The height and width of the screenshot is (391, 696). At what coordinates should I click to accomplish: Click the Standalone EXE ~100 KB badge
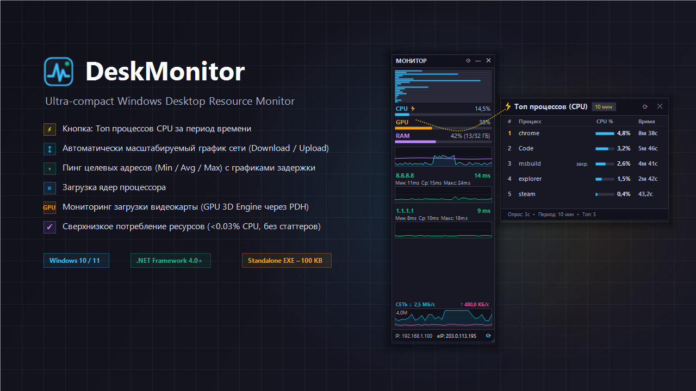tap(287, 261)
